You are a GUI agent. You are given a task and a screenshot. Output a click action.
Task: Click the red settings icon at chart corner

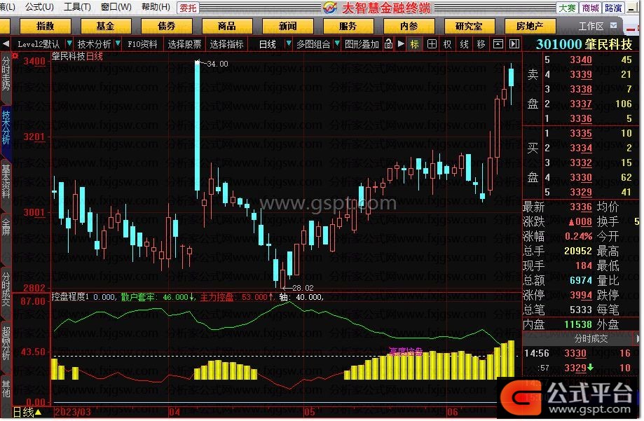[15, 56]
